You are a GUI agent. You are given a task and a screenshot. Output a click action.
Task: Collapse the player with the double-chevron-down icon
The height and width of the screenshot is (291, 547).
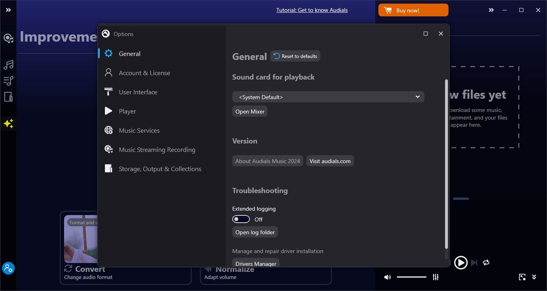pyautogui.click(x=534, y=277)
